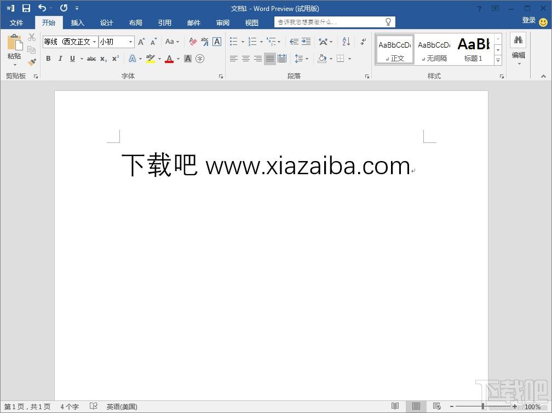Viewport: 552px width, 413px height.
Task: Click the word count 4 个字
Action: click(x=70, y=406)
